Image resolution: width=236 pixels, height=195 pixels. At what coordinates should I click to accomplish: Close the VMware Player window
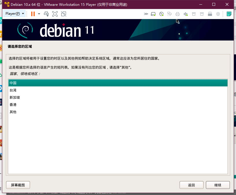pos(227,4)
